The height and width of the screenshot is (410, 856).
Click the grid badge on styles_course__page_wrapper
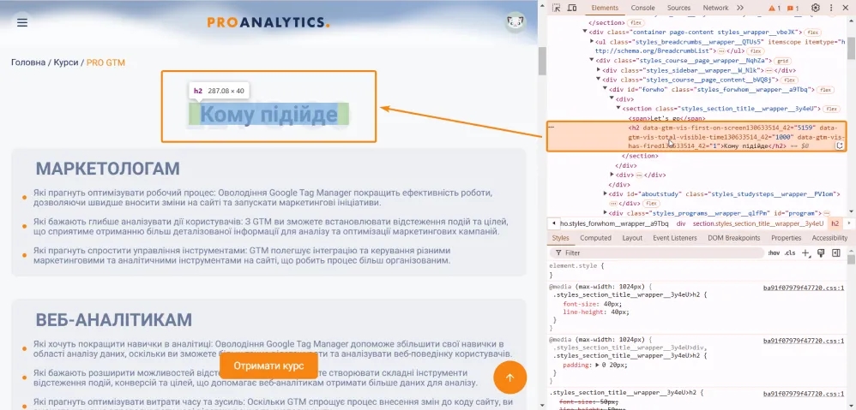coord(783,61)
